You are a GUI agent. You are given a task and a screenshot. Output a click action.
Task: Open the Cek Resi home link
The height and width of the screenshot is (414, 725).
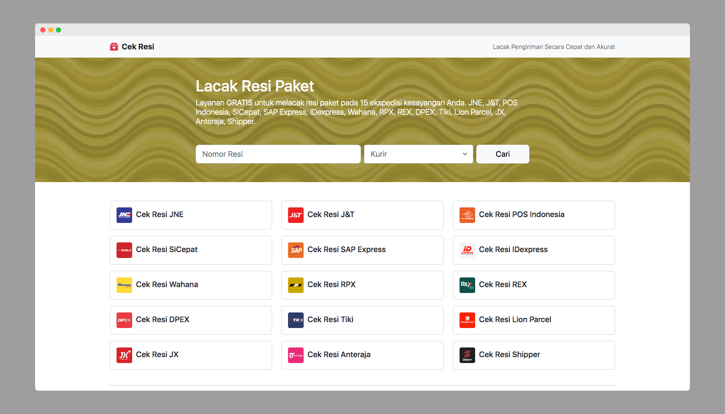pos(132,47)
